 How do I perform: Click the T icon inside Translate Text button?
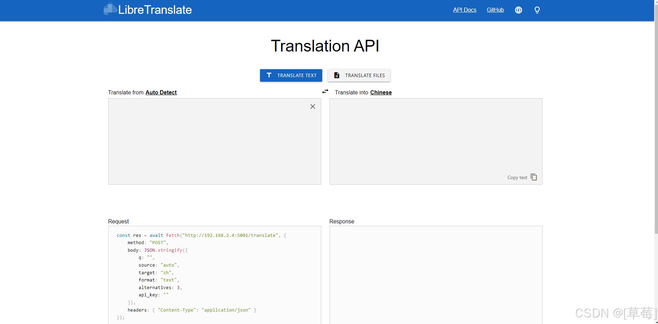coord(269,75)
